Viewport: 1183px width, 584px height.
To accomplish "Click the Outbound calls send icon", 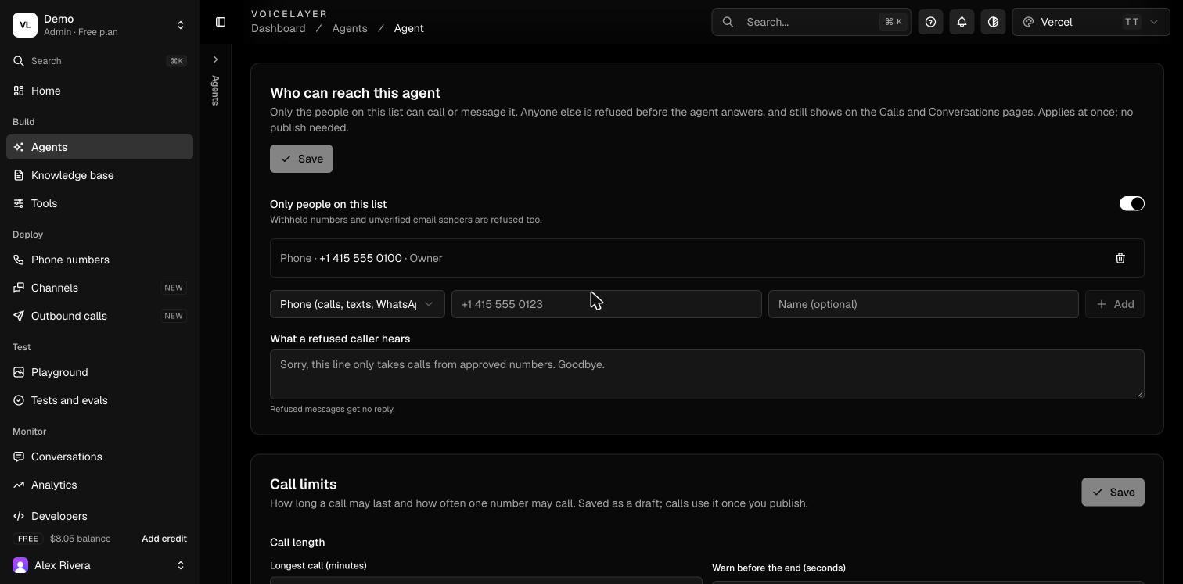I will tap(19, 316).
